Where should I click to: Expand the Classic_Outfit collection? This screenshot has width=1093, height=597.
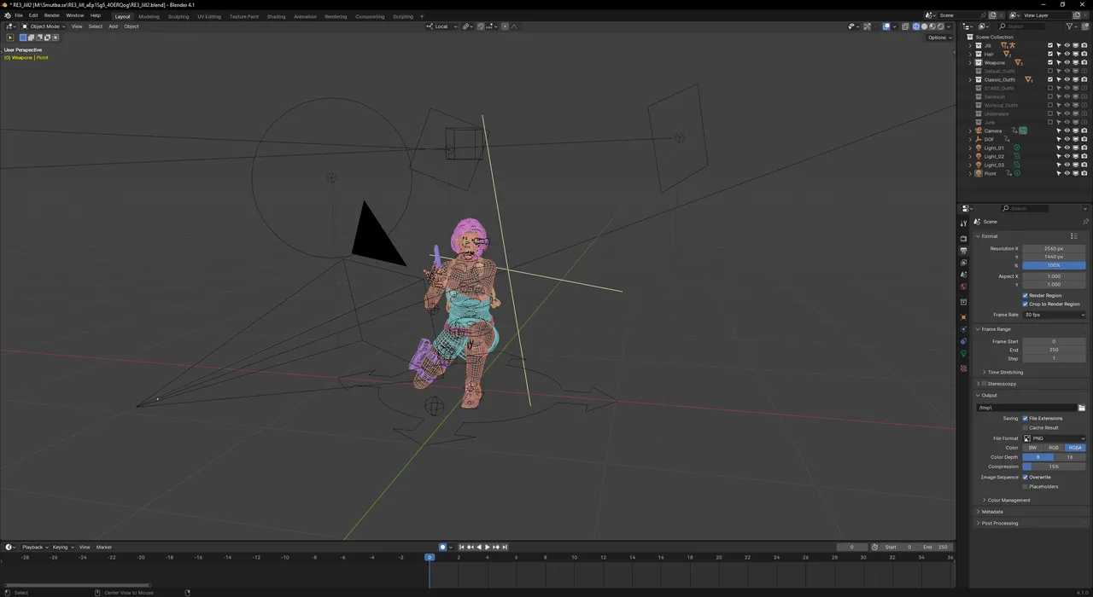pyautogui.click(x=971, y=79)
